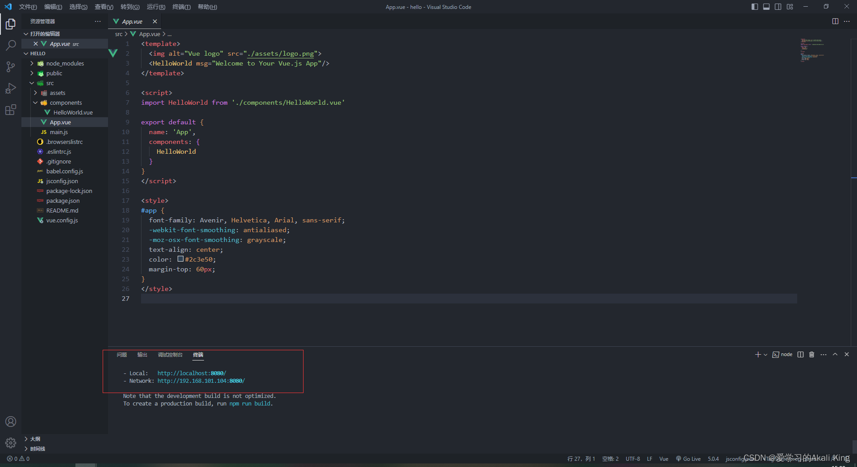Viewport: 857px width, 467px height.
Task: Toggle the secondary sidebar layout button
Action: 778,7
